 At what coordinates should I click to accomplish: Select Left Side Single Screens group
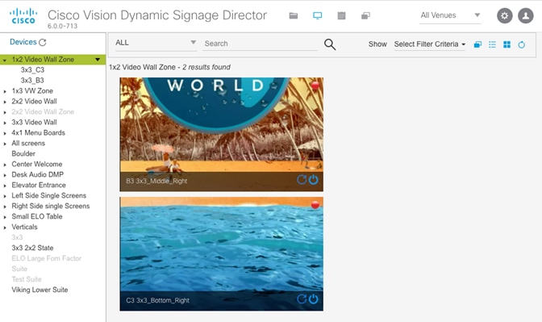click(48, 195)
